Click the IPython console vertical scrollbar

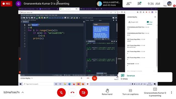pyautogui.click(x=116, y=61)
